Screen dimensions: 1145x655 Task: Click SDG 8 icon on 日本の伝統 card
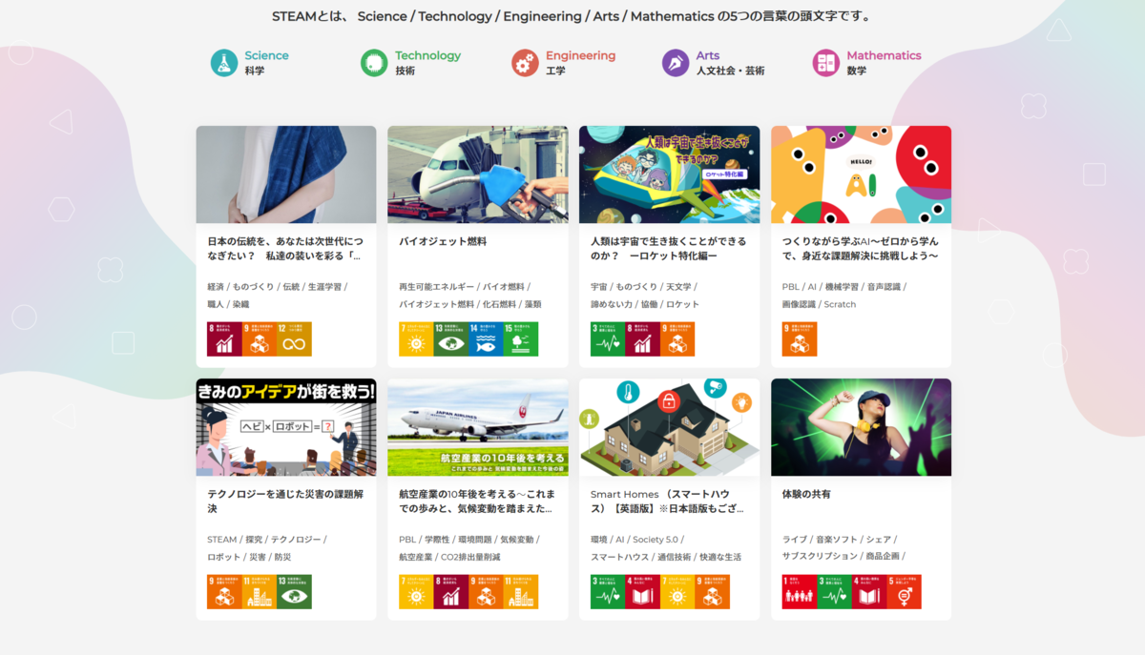[224, 339]
